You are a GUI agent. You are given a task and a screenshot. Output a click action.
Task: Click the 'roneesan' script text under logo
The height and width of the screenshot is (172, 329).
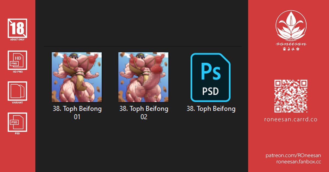pos(291,44)
